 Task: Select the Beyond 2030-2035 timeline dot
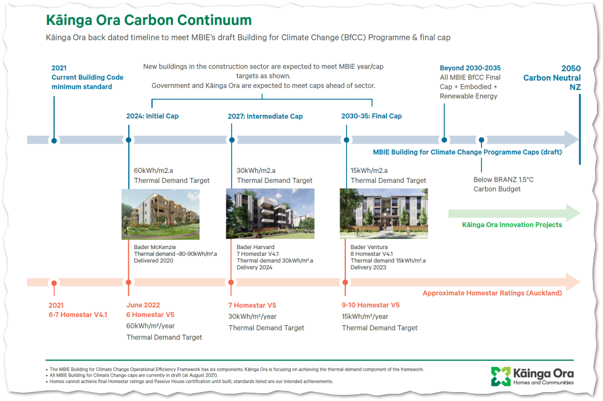coord(444,140)
